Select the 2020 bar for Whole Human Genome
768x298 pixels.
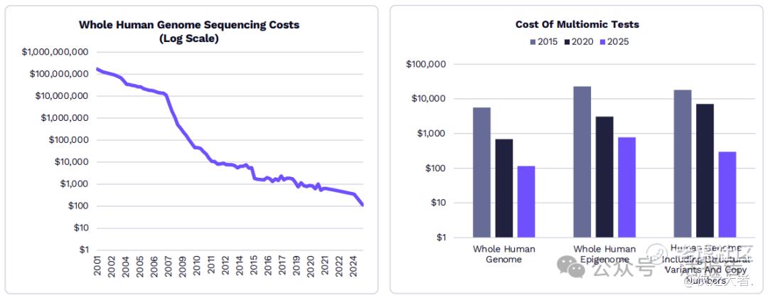point(504,188)
